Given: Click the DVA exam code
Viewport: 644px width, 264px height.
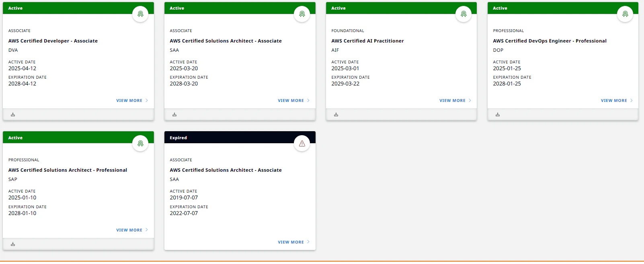Looking at the screenshot, I should pos(13,50).
